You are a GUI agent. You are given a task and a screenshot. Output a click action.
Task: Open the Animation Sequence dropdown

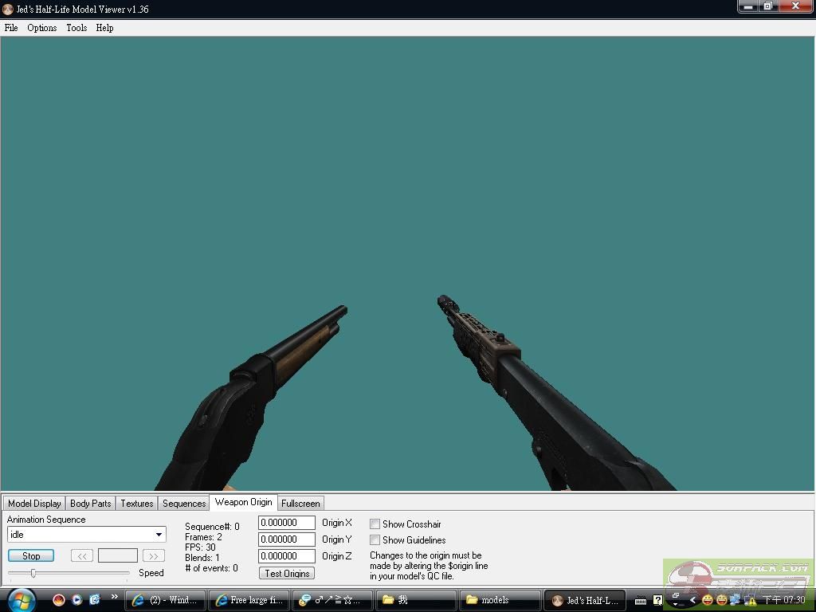(x=159, y=535)
